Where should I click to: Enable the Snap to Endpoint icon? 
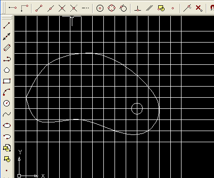coord(39,8)
